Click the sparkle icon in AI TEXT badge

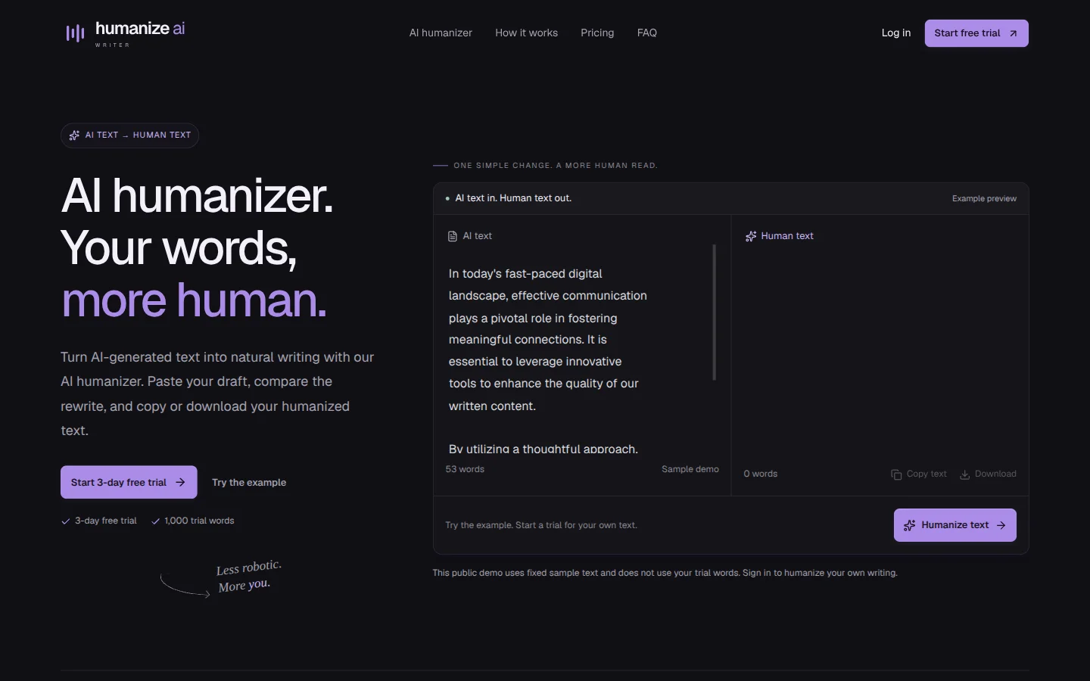tap(74, 135)
